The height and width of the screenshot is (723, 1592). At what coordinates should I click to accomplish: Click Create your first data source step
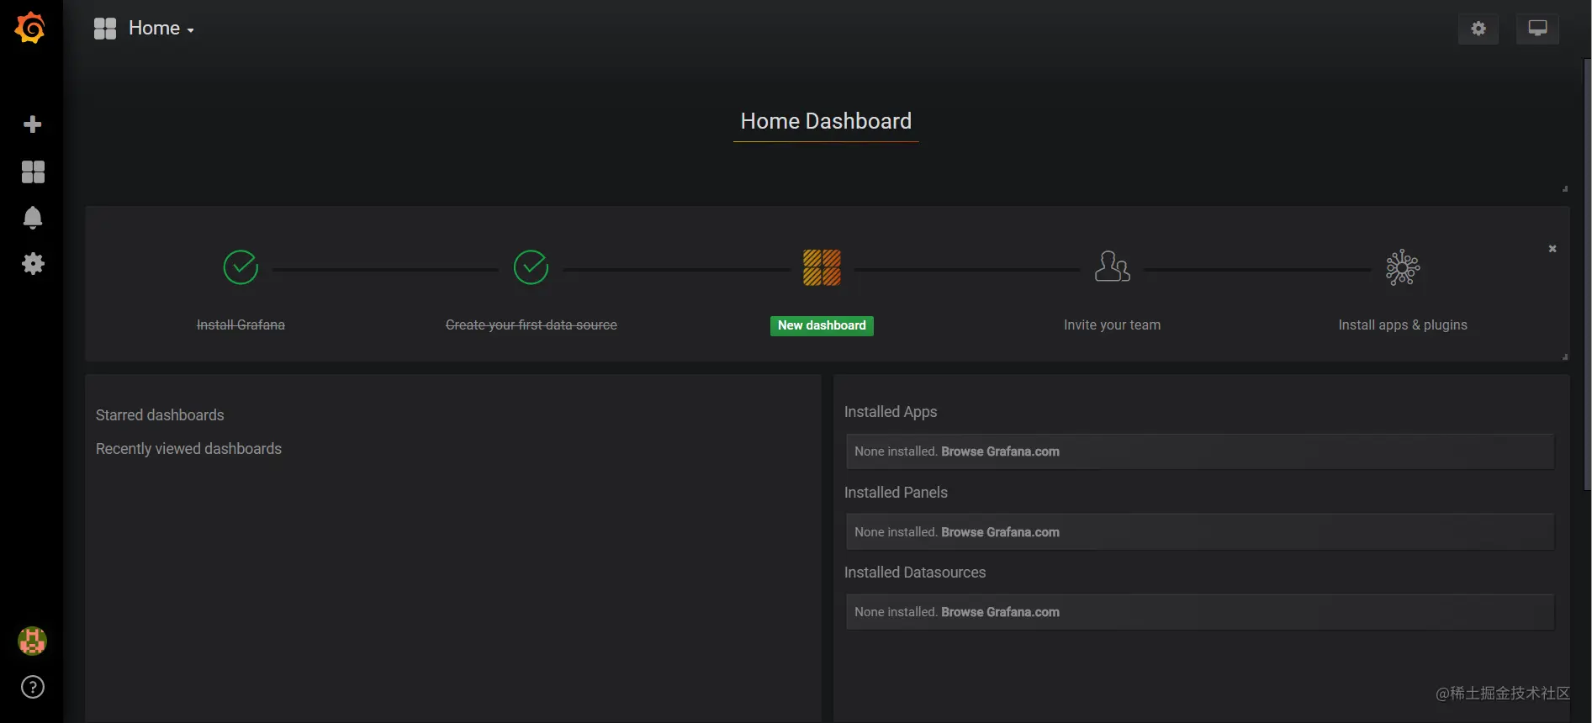coord(531,325)
